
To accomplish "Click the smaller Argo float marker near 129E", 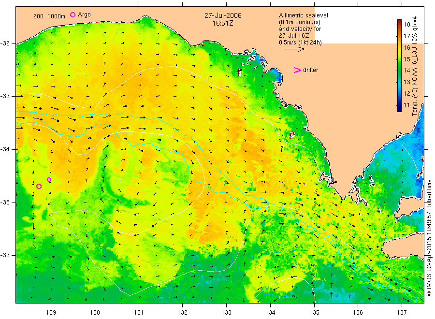I will click(x=49, y=180).
